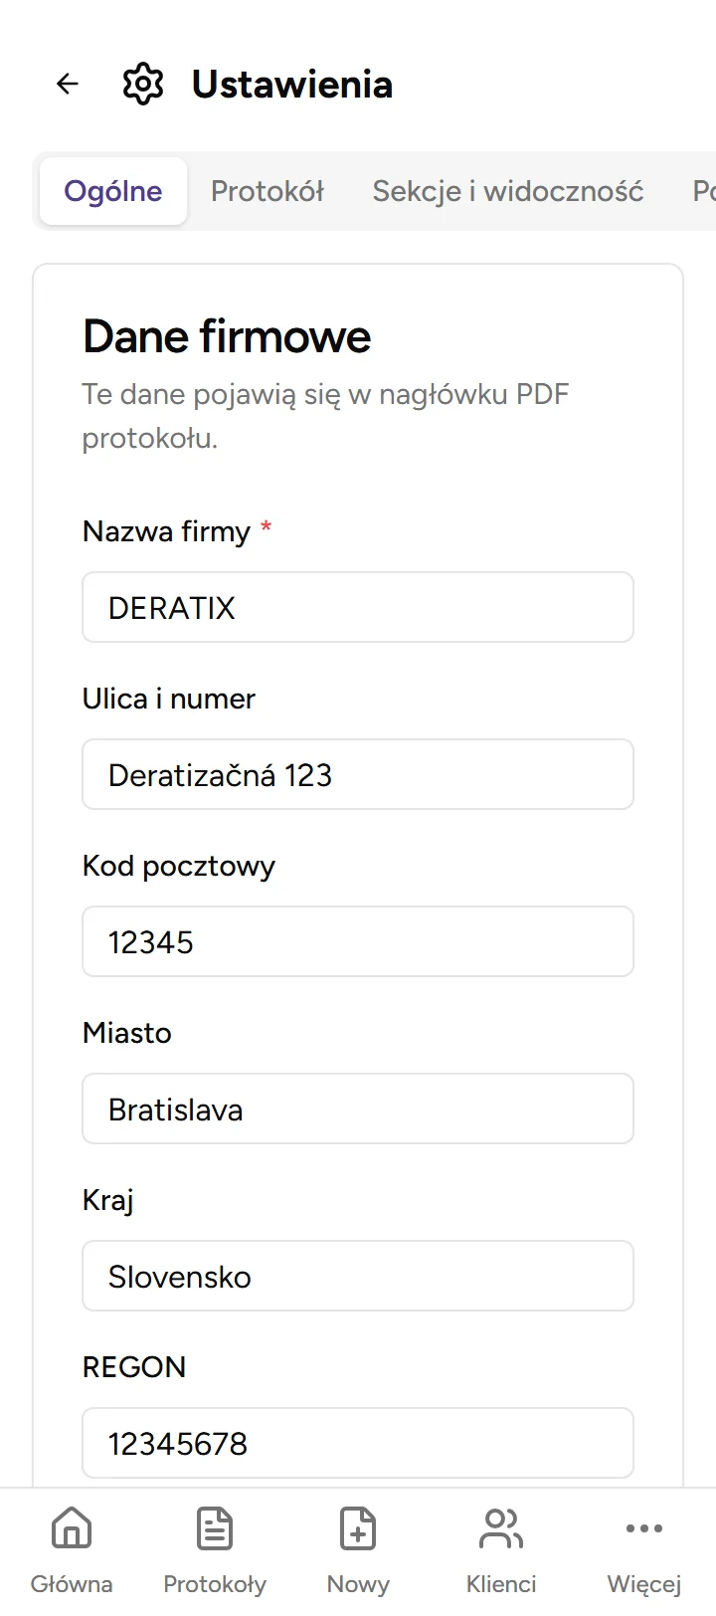The height and width of the screenshot is (1616, 716).
Task: Switch to the Ogólne tab
Action: [112, 191]
